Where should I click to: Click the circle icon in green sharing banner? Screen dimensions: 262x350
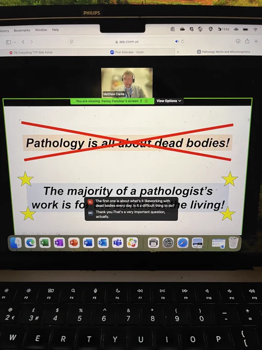146,101
